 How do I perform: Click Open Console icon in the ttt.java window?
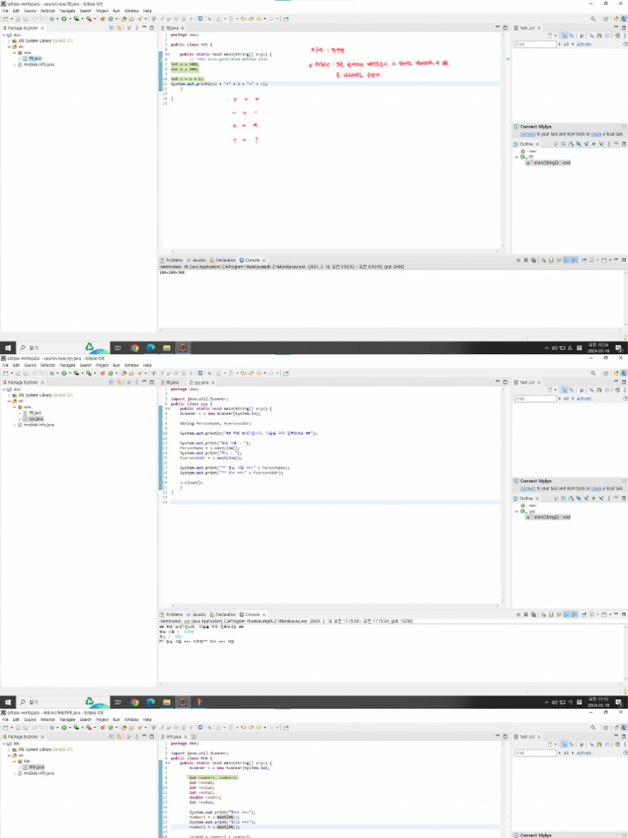(x=603, y=260)
